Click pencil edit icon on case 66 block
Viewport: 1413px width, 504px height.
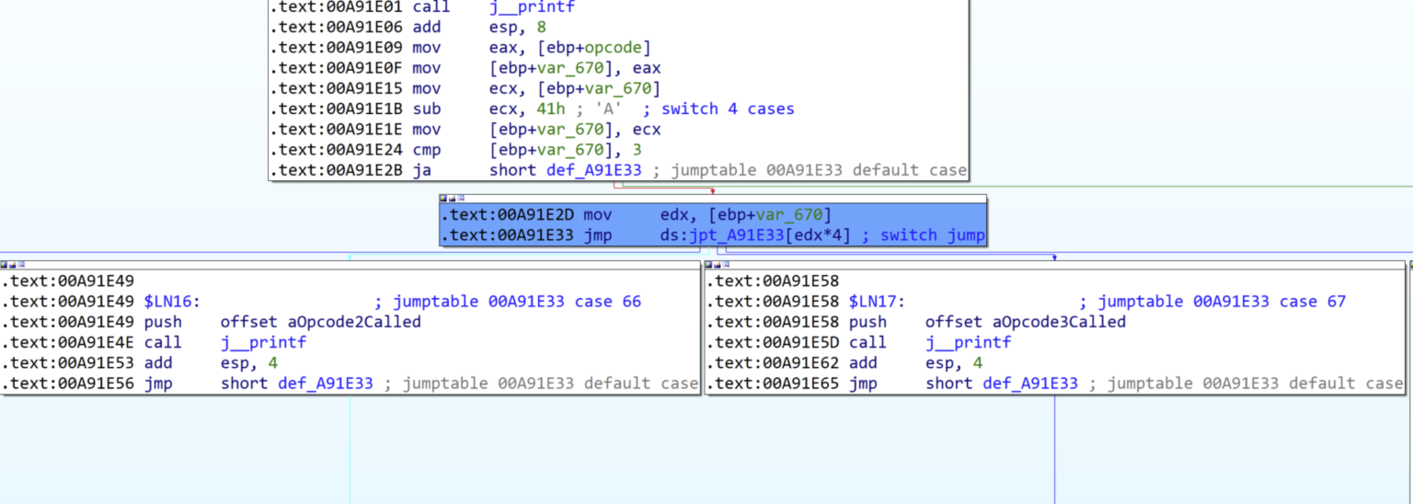[13, 265]
